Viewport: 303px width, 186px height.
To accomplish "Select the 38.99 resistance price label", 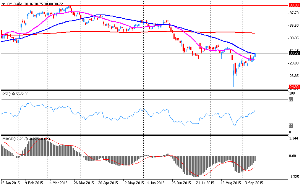I will [x=294, y=5].
